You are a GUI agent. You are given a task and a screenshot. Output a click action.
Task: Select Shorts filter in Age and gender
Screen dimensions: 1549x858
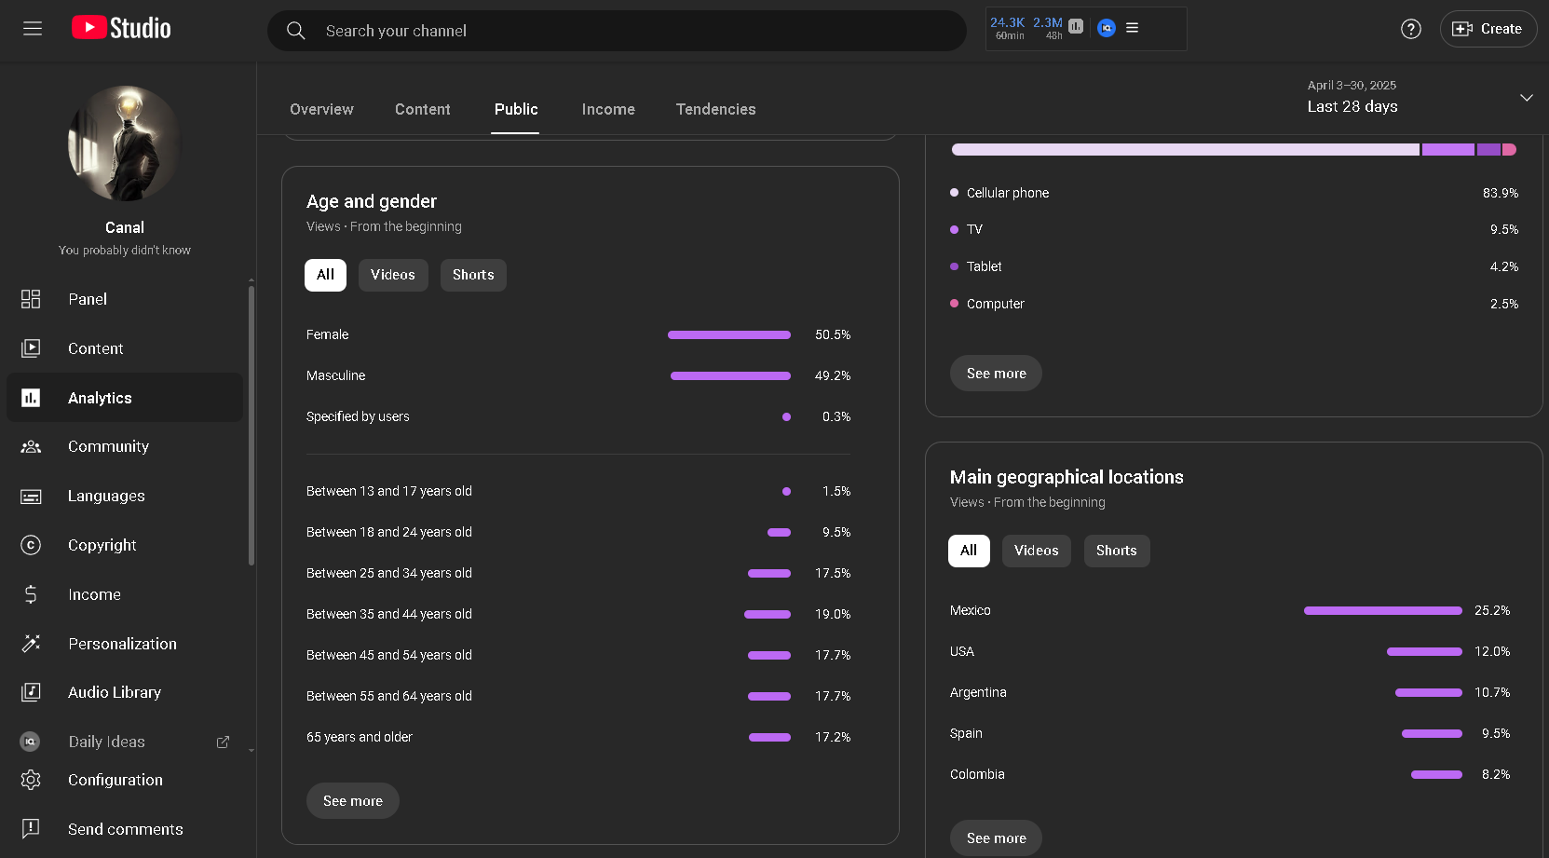pos(473,275)
